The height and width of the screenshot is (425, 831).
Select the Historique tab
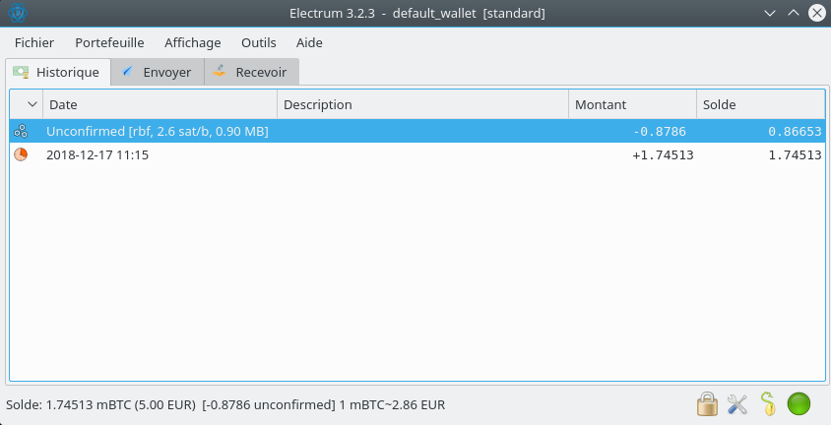pos(58,72)
